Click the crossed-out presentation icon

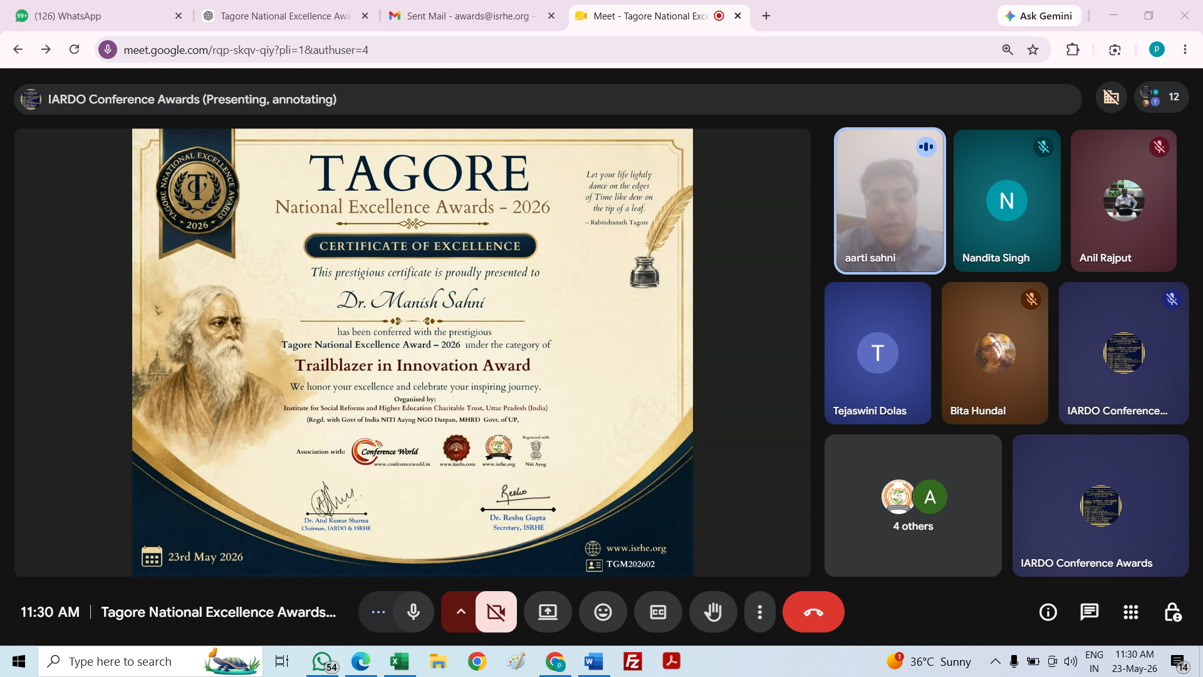tap(1111, 97)
